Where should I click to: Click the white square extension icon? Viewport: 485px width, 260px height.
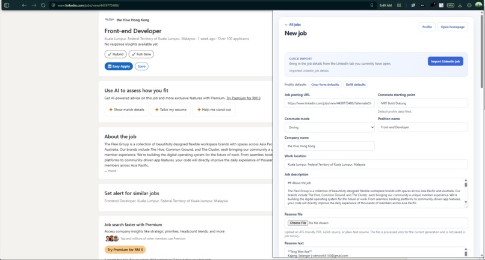442,5
